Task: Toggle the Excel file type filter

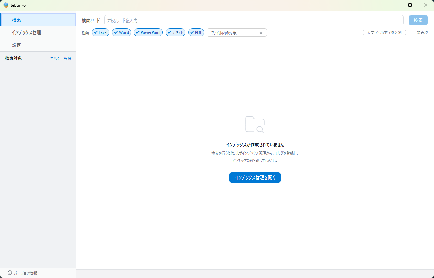Action: pos(100,32)
